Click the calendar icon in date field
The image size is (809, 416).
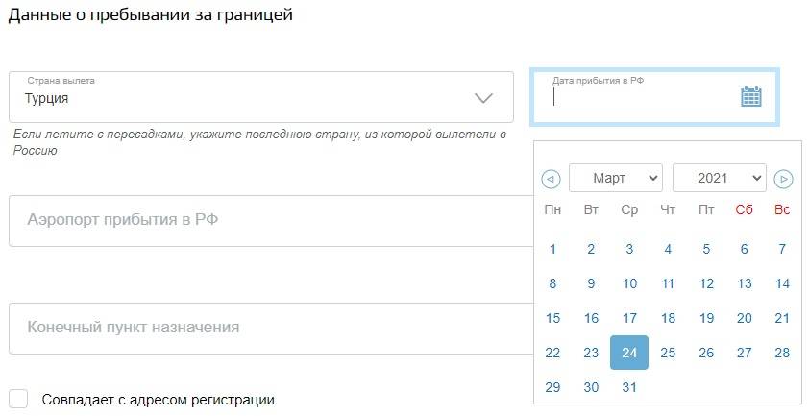[x=750, y=96]
